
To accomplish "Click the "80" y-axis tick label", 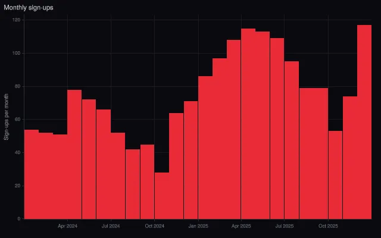I will [18, 86].
